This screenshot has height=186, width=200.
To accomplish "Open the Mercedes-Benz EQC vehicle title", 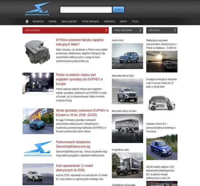I will [x=123, y=76].
